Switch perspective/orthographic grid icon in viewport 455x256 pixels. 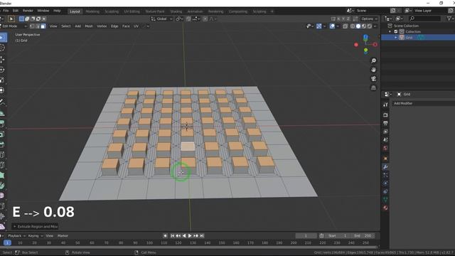pyautogui.click(x=373, y=87)
